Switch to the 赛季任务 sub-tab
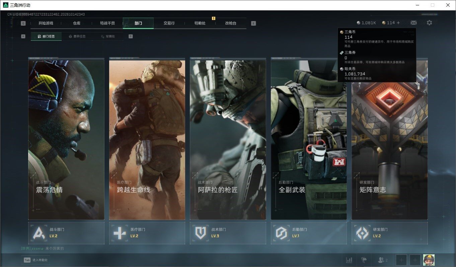This screenshot has height=267, width=456. (77, 36)
